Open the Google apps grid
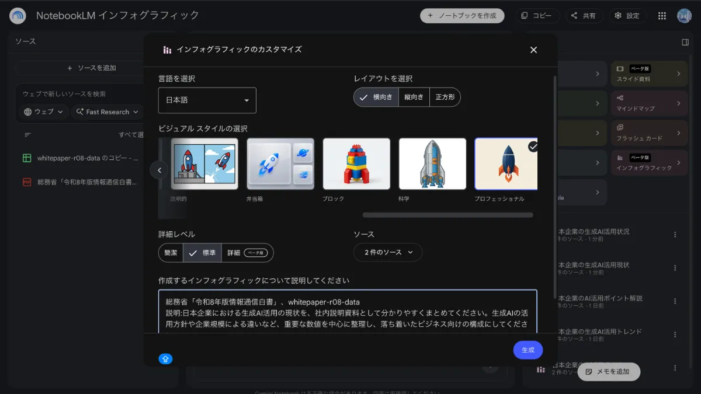Screen dimensions: 701x394 point(662,16)
